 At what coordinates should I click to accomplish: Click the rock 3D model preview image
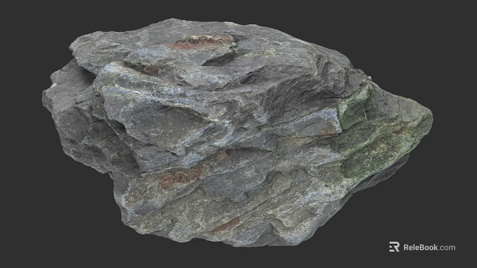(x=238, y=133)
